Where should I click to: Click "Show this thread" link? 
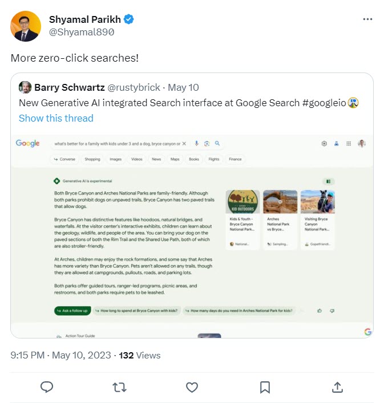point(56,118)
